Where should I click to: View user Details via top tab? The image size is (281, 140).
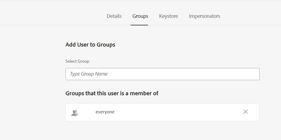114,16
